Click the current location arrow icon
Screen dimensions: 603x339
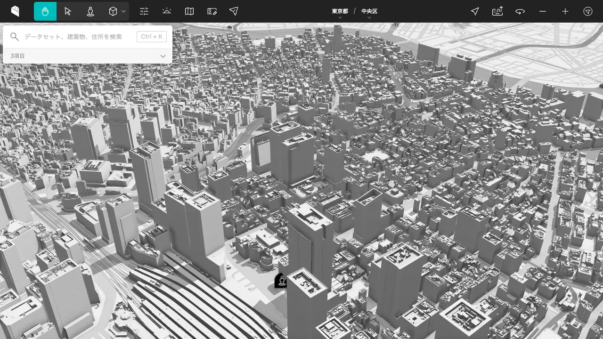point(475,11)
